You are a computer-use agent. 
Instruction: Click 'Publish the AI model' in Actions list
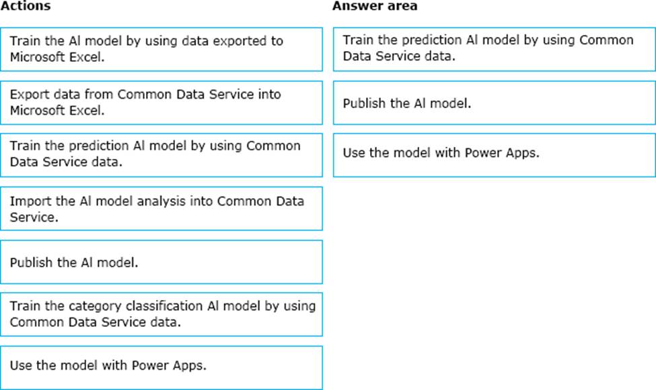coord(161,262)
